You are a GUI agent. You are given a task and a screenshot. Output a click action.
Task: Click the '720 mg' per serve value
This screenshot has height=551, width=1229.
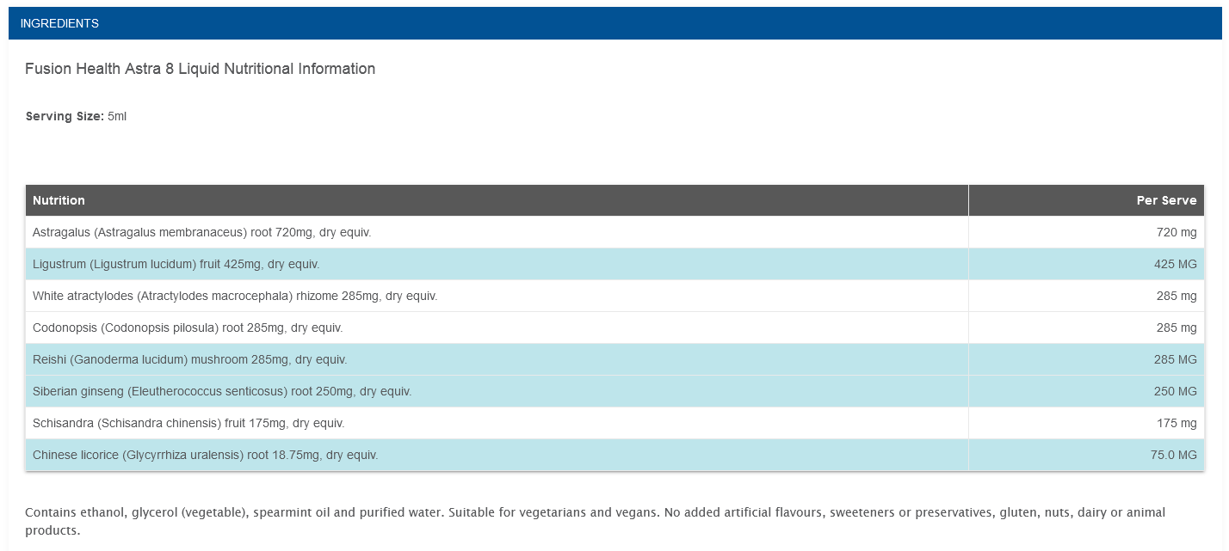point(1177,232)
